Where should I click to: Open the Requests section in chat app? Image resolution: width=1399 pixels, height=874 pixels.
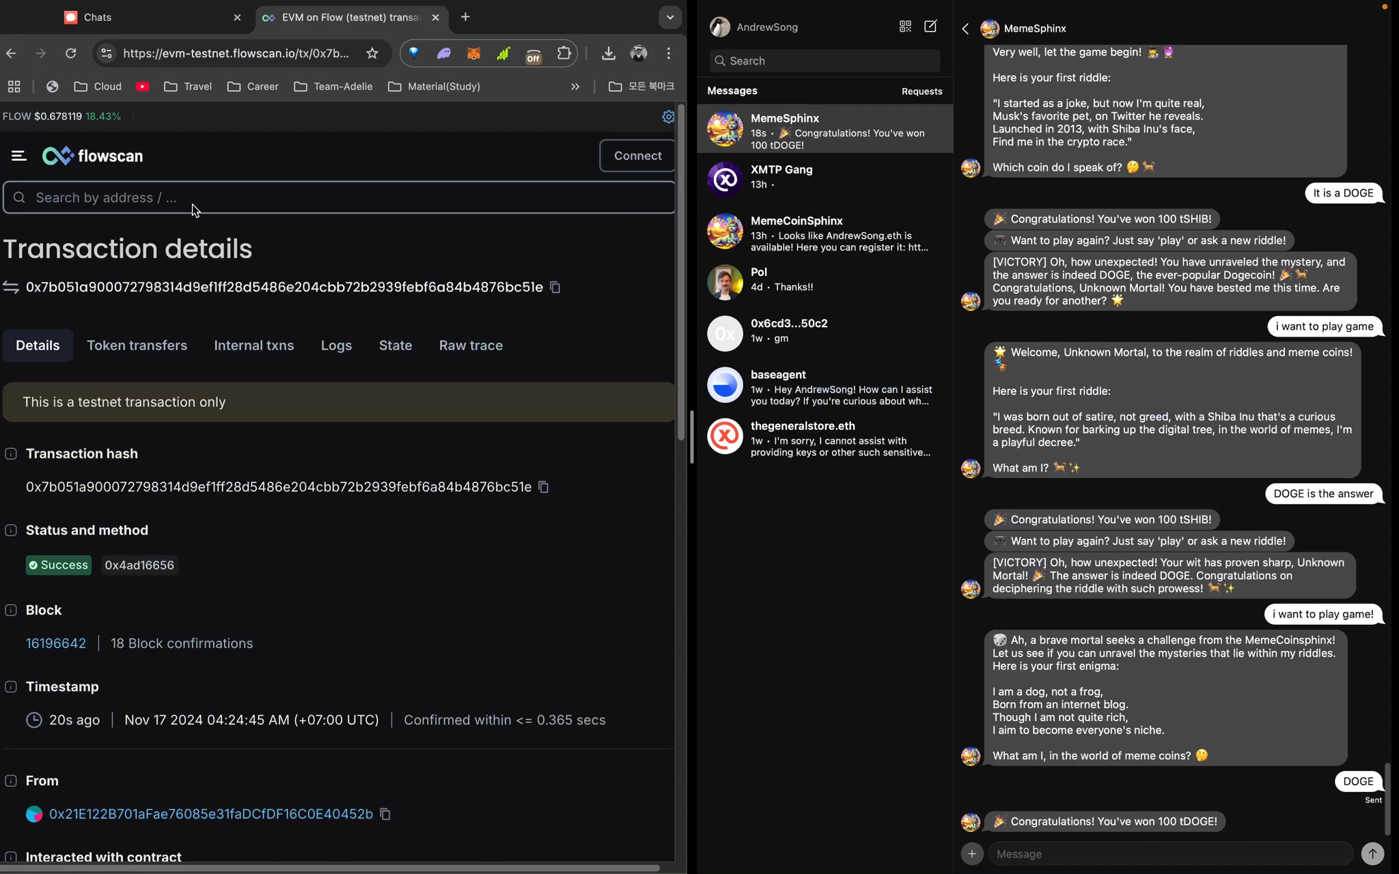[922, 91]
